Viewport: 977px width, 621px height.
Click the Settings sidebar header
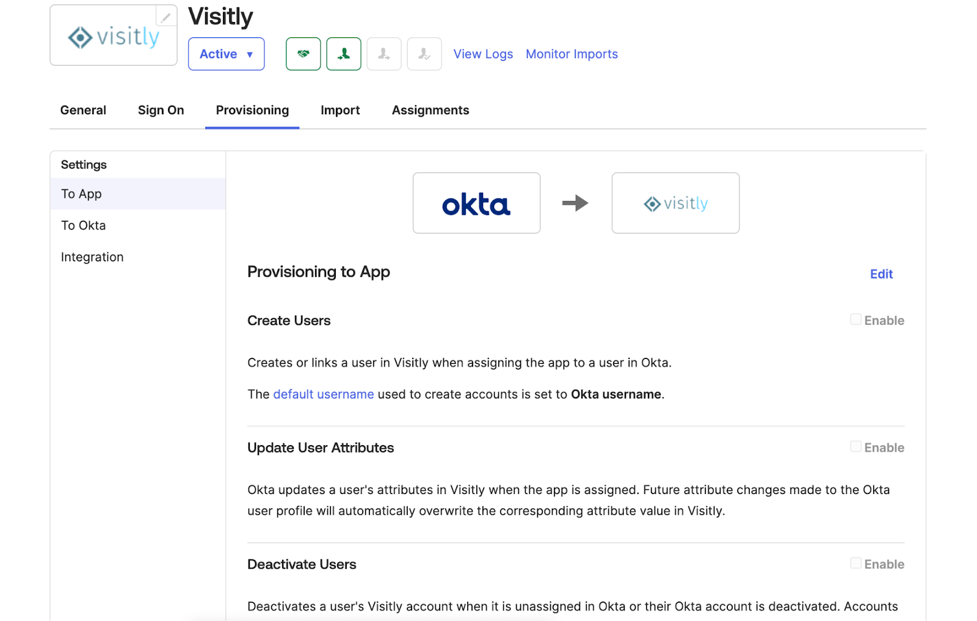(84, 165)
